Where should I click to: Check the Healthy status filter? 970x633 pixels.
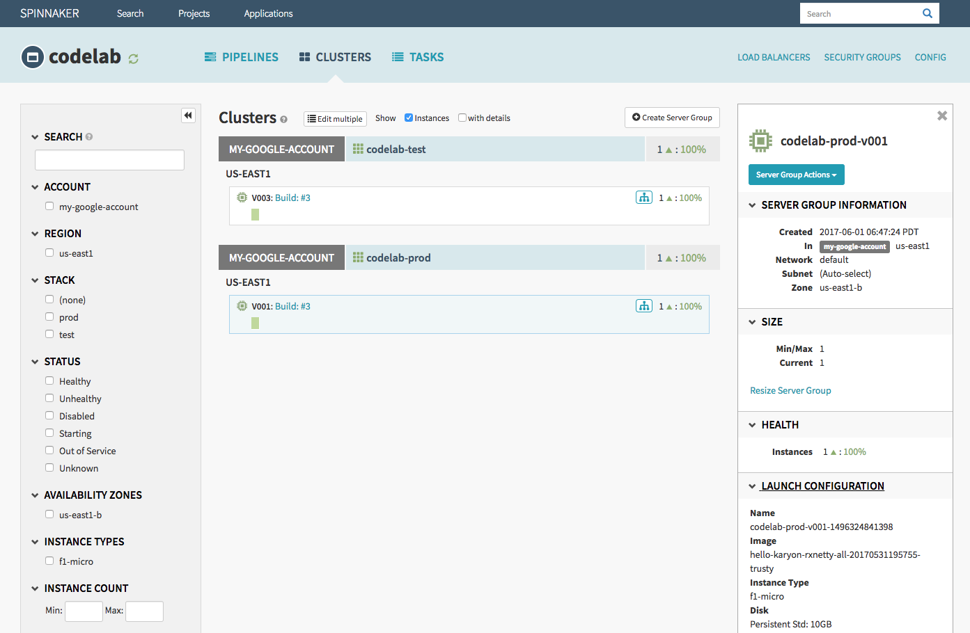coord(49,380)
